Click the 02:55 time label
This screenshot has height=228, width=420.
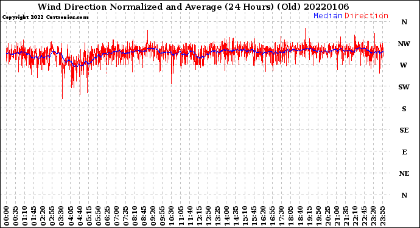pos(52,216)
